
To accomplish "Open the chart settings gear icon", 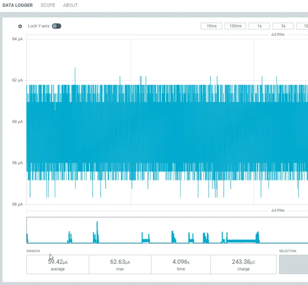I will 20,26.
